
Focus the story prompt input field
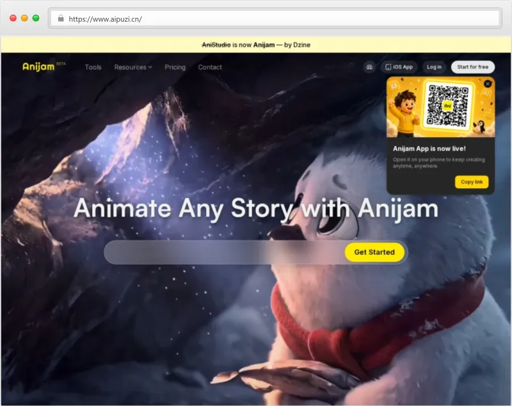click(x=225, y=252)
